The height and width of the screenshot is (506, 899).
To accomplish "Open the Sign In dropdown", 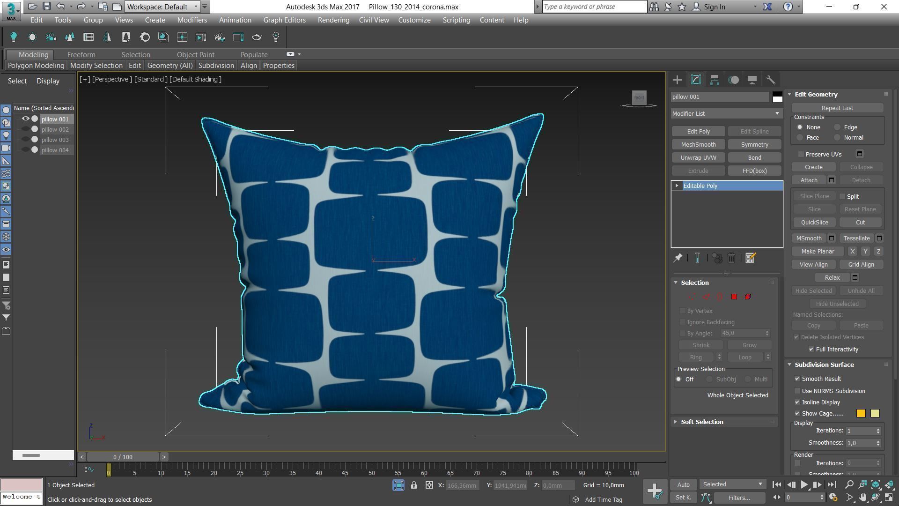I will coord(755,7).
